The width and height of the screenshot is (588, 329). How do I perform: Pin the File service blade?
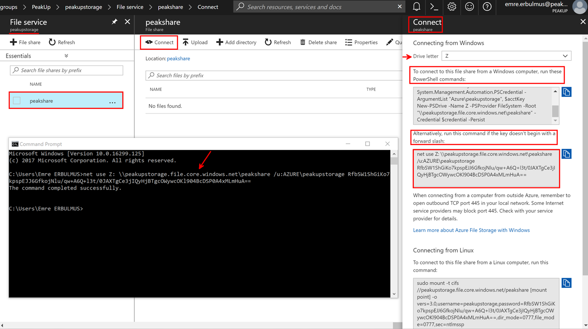coord(114,22)
